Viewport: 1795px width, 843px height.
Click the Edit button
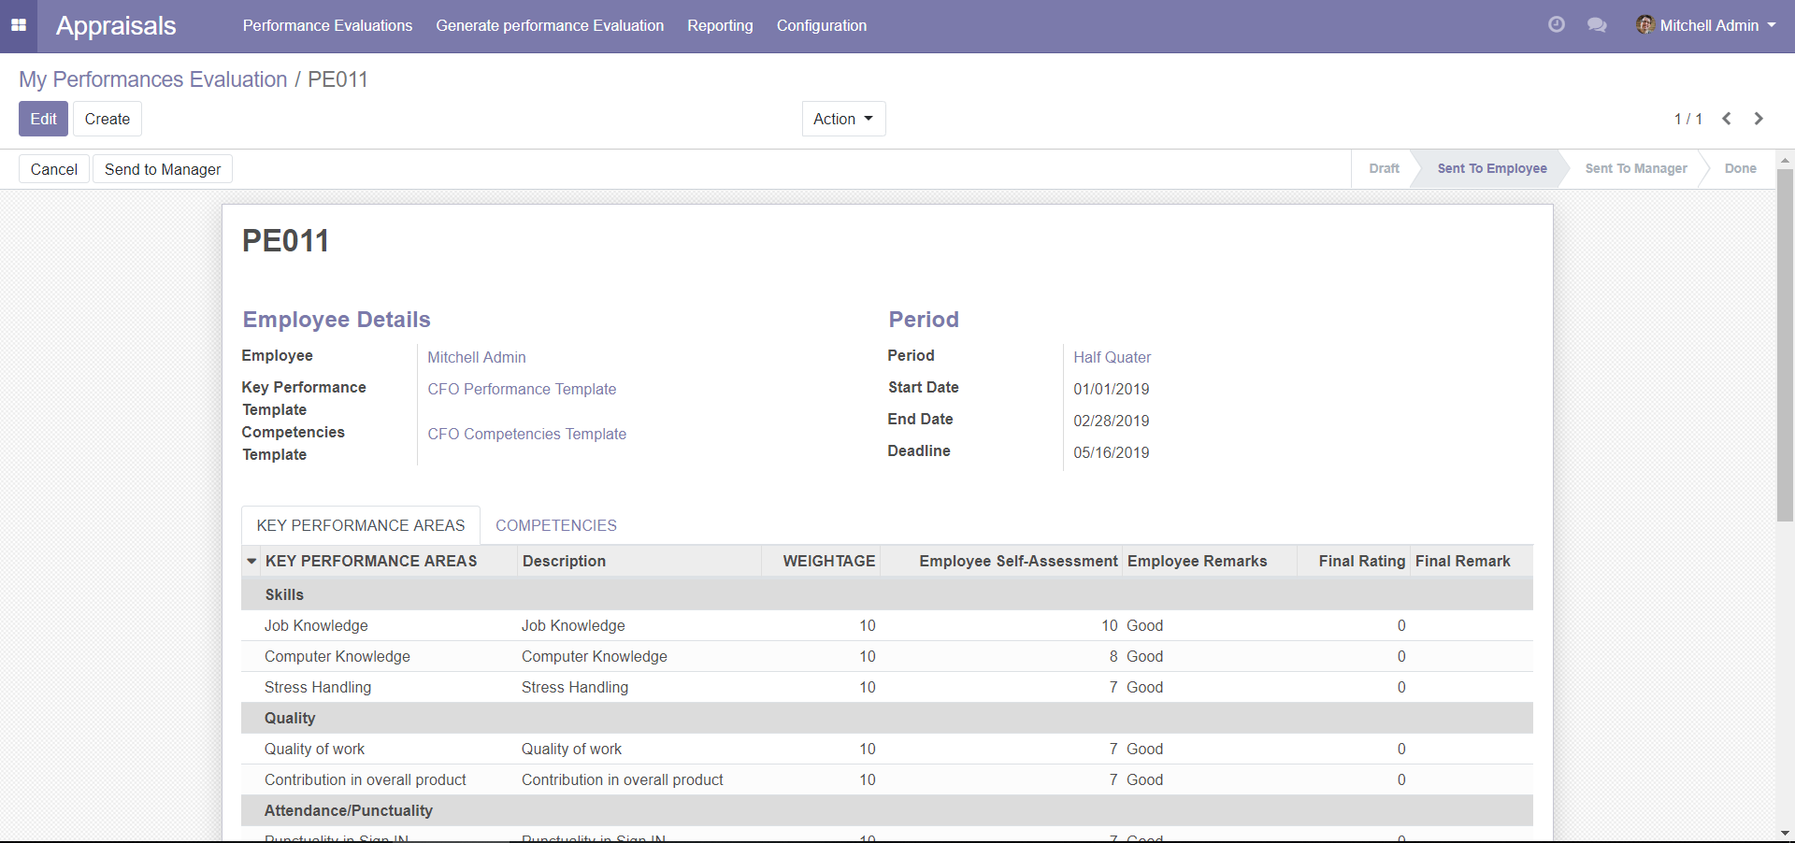click(x=43, y=119)
